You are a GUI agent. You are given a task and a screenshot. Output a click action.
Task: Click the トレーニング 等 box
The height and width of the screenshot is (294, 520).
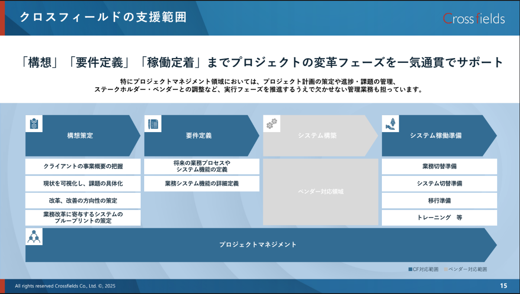click(439, 218)
